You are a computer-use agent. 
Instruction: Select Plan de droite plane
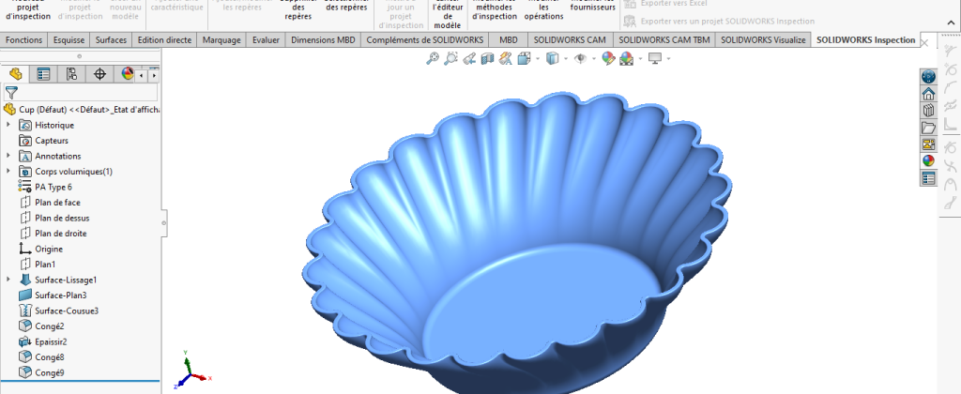[x=53, y=234]
